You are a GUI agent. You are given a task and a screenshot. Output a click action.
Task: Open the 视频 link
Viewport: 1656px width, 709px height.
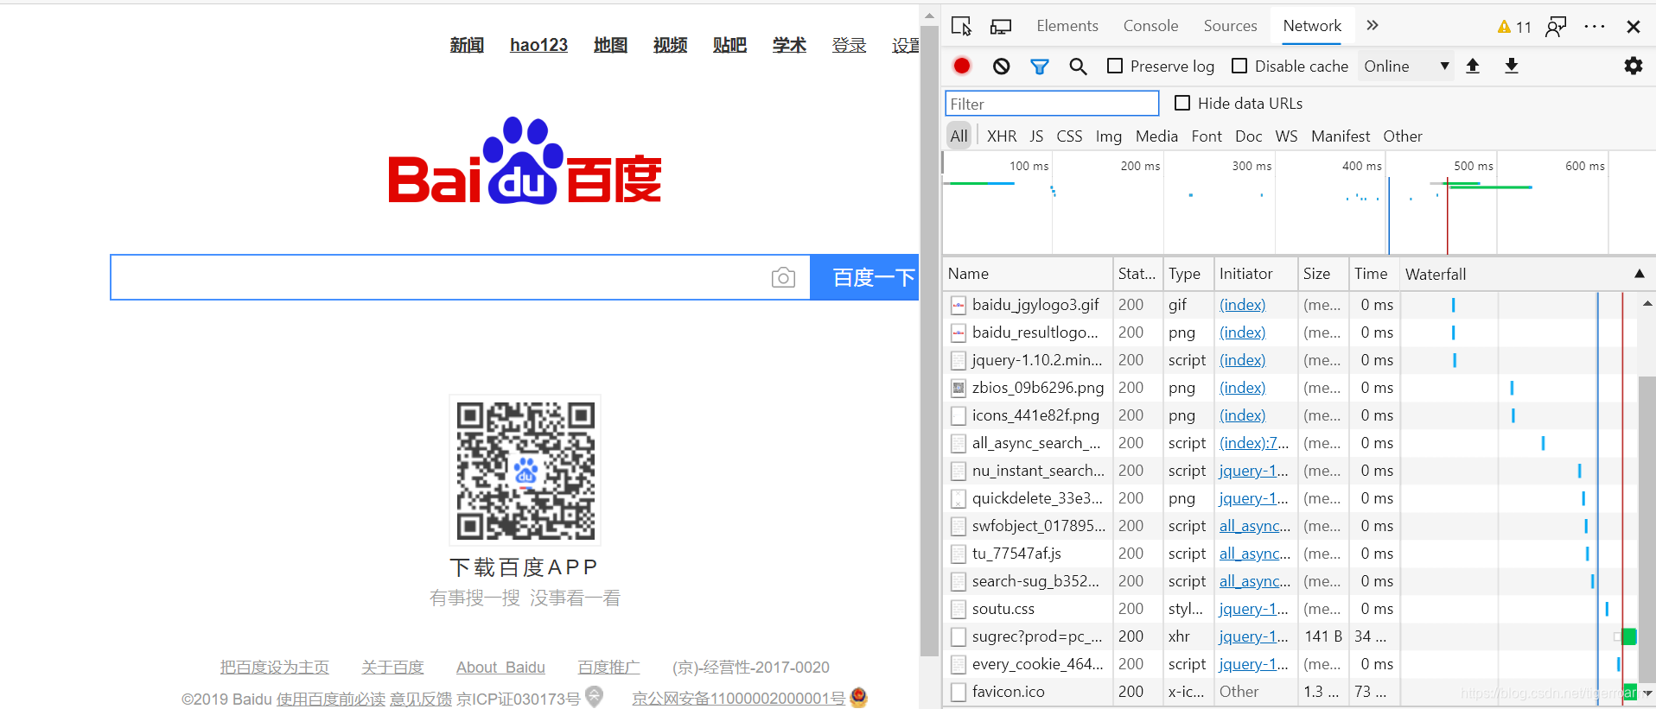tap(670, 45)
